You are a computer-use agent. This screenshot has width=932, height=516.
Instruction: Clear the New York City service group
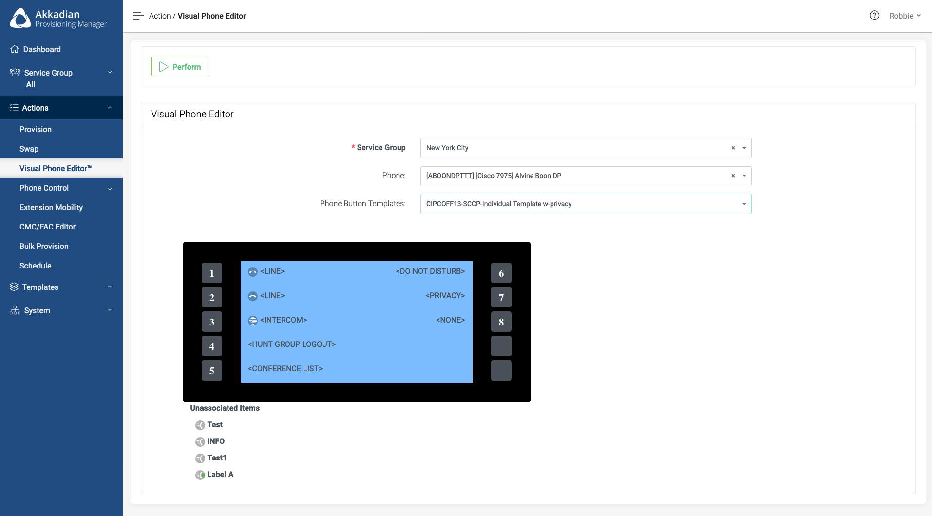click(x=733, y=148)
